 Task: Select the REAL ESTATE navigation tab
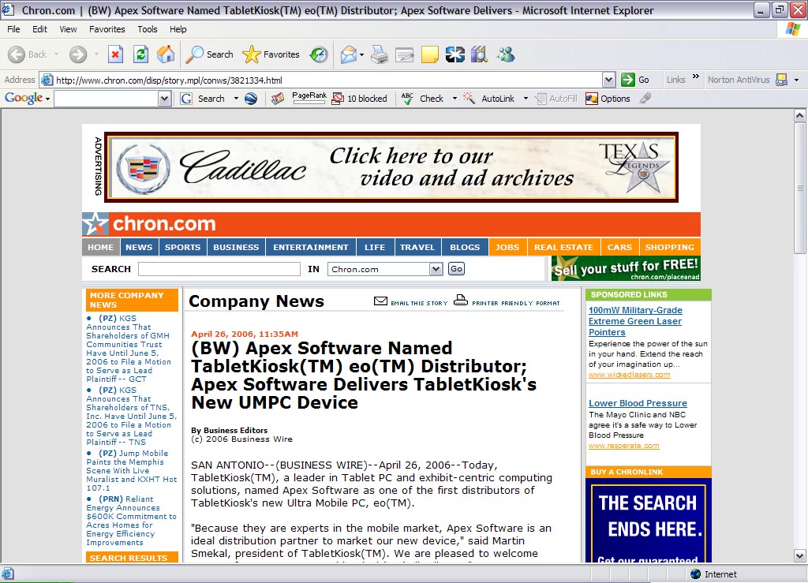point(563,247)
